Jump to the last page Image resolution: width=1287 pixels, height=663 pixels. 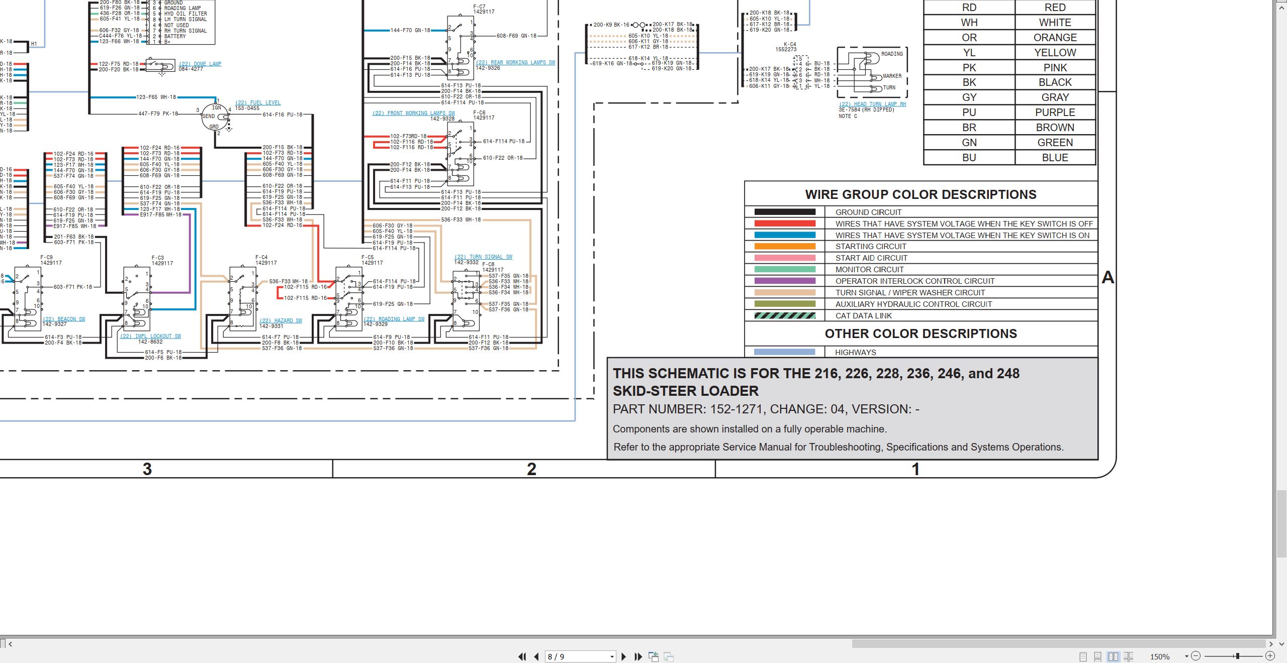click(x=638, y=656)
